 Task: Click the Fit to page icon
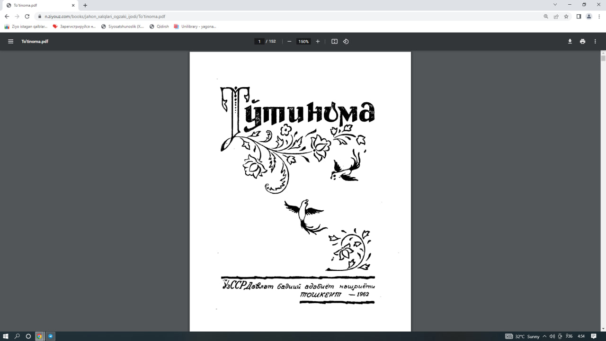tap(334, 41)
